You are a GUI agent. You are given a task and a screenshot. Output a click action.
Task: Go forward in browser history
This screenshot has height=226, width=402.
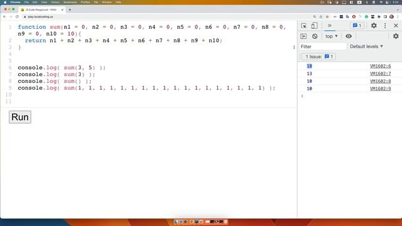coord(11,17)
